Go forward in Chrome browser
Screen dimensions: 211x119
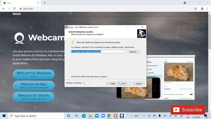coord(9,9)
